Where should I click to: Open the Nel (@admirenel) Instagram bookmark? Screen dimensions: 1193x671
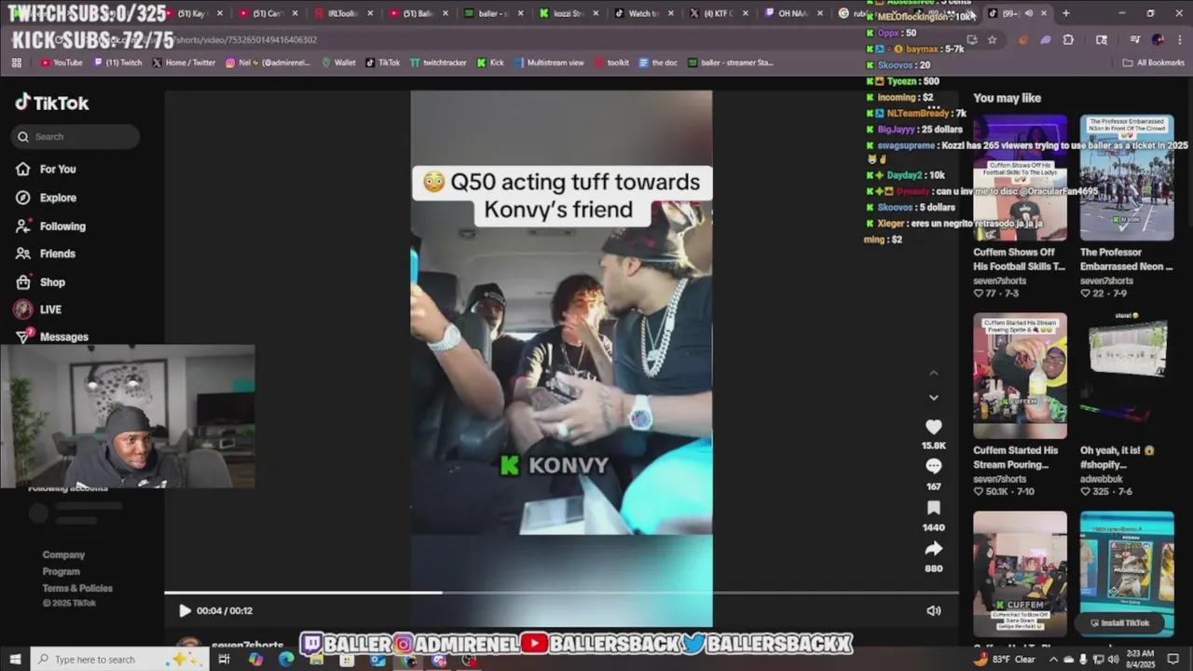268,62
